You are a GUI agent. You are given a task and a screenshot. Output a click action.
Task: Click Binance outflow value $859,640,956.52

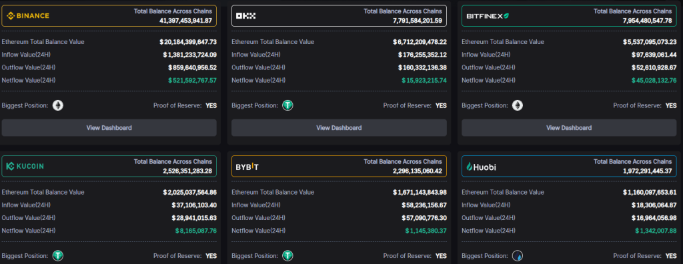(192, 67)
